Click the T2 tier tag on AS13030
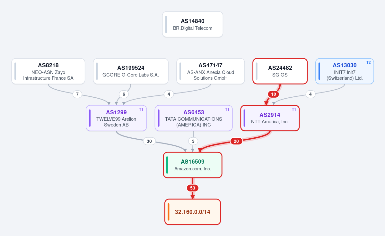Image resolution: width=385 pixels, height=236 pixels. (x=369, y=62)
